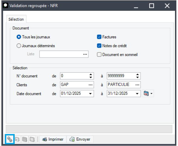Uncheck the Factures checkbox

[99, 37]
